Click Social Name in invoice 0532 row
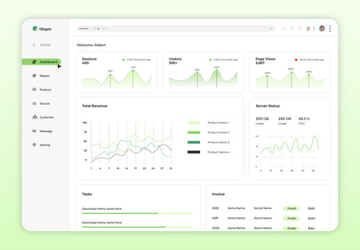 (x=263, y=208)
